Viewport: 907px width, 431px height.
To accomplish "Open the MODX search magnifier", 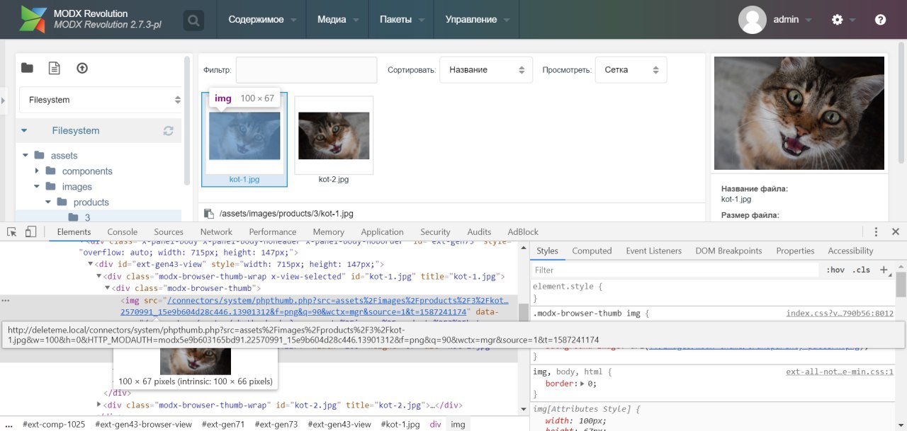I will (193, 20).
